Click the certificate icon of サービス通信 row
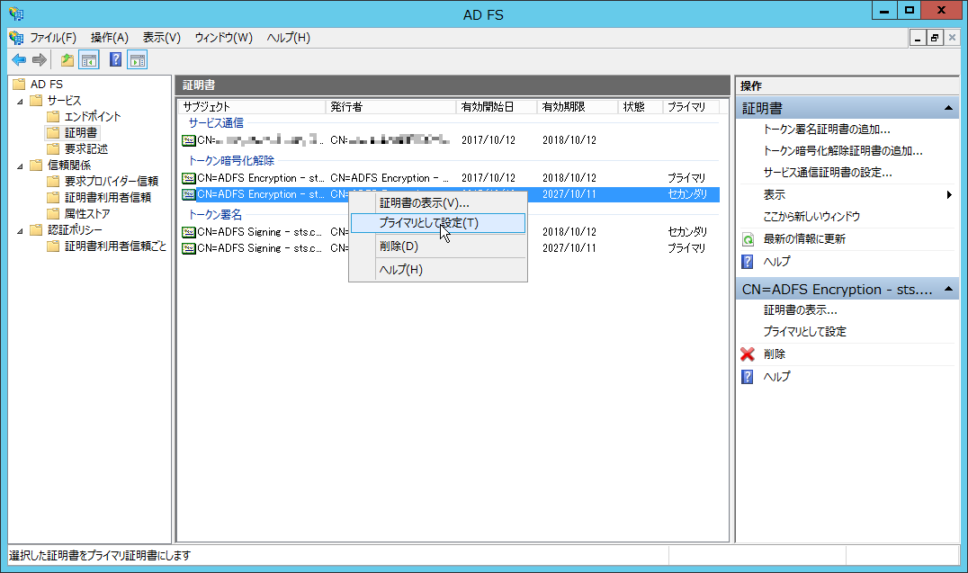This screenshot has width=968, height=573. pyautogui.click(x=189, y=140)
